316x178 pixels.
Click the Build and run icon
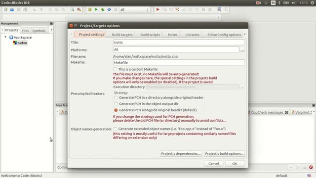click(x=103, y=9)
